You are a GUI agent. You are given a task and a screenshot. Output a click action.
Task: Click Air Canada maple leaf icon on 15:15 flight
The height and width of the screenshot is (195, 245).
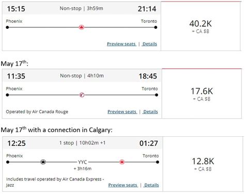coord(82,27)
